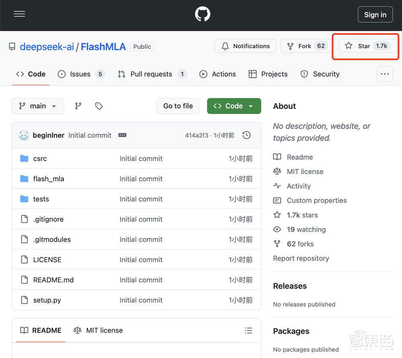Screen dimensions: 402x358
Task: Open the main branch dropdown
Action: click(x=38, y=106)
